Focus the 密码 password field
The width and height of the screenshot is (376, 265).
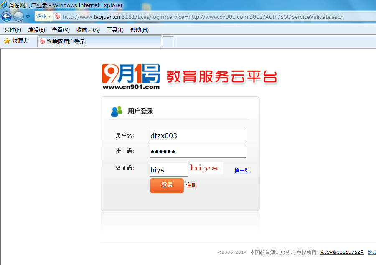(x=198, y=151)
